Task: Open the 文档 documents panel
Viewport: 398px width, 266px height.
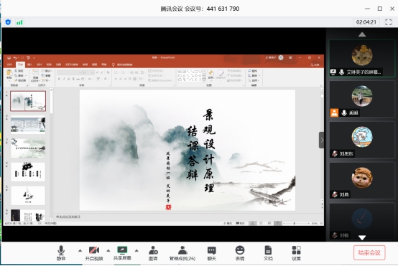Action: coord(268,253)
